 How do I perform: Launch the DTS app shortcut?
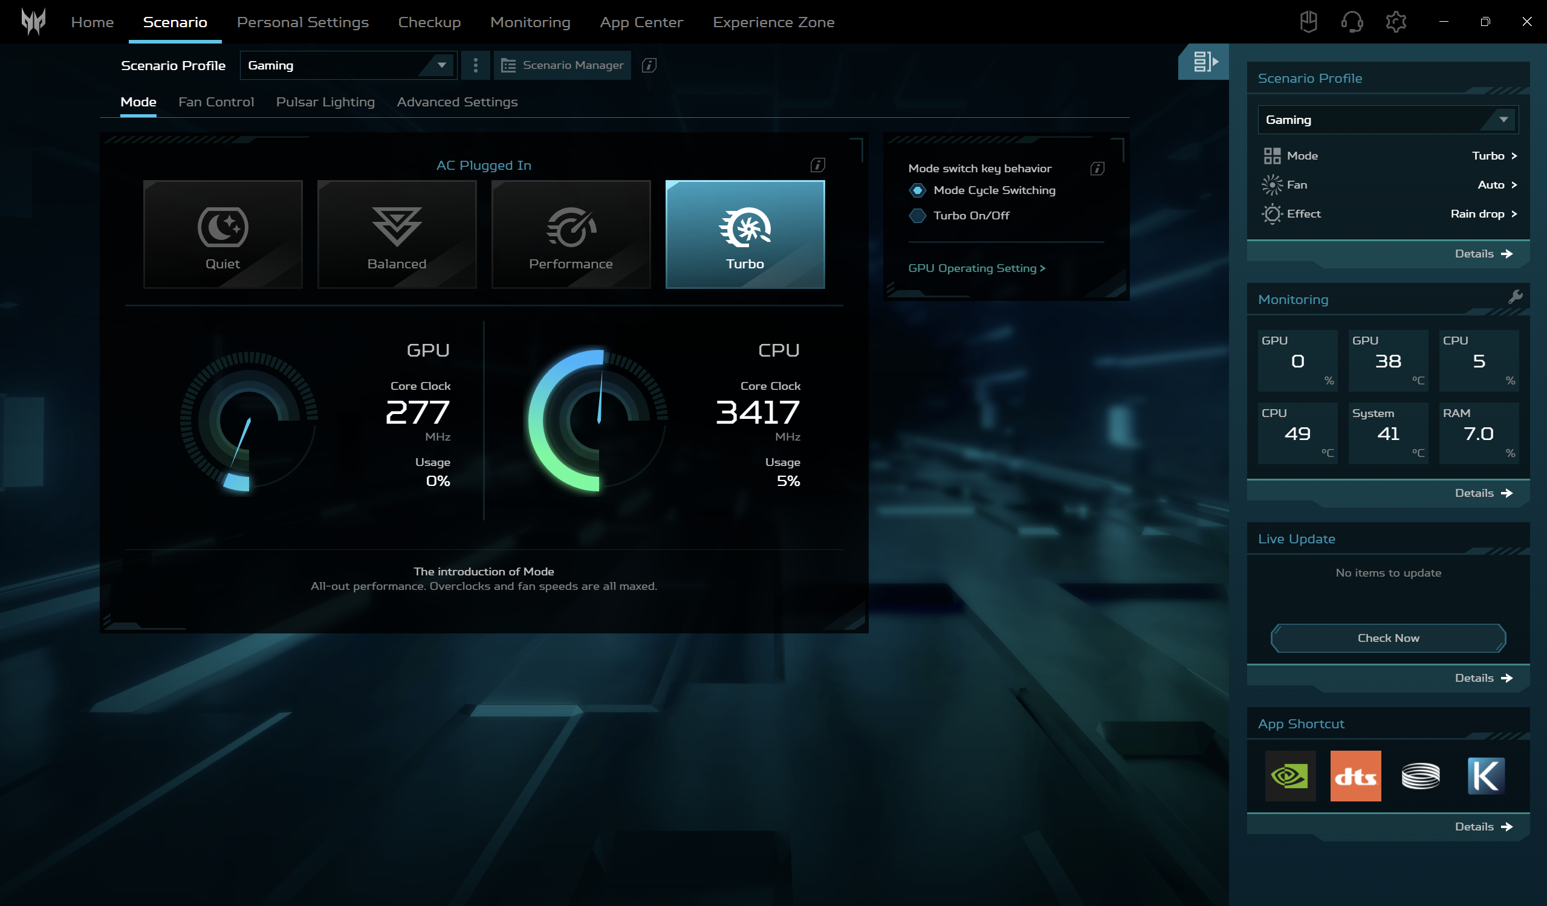(1355, 775)
